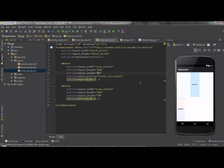Click the Preview panel settings gear

(x=220, y=40)
